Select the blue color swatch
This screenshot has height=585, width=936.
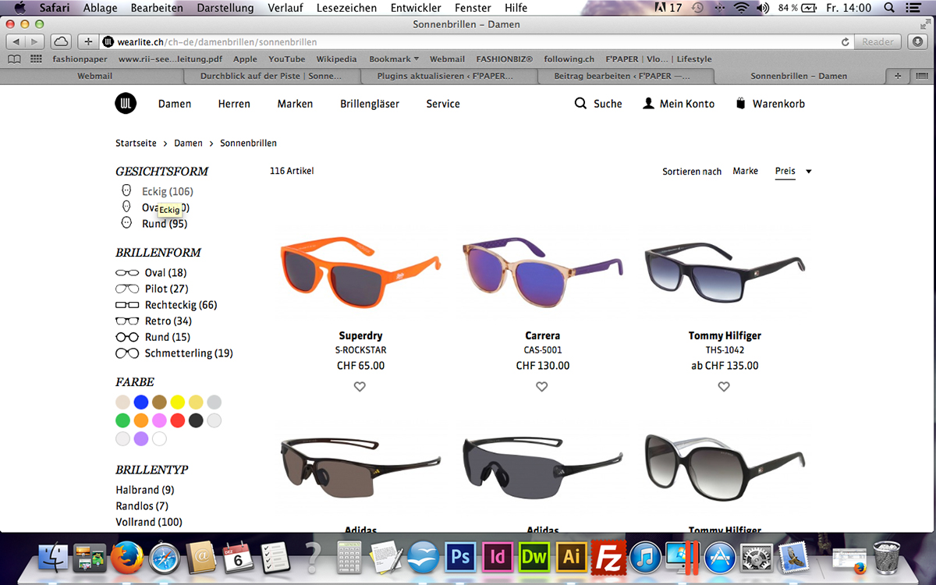click(141, 402)
